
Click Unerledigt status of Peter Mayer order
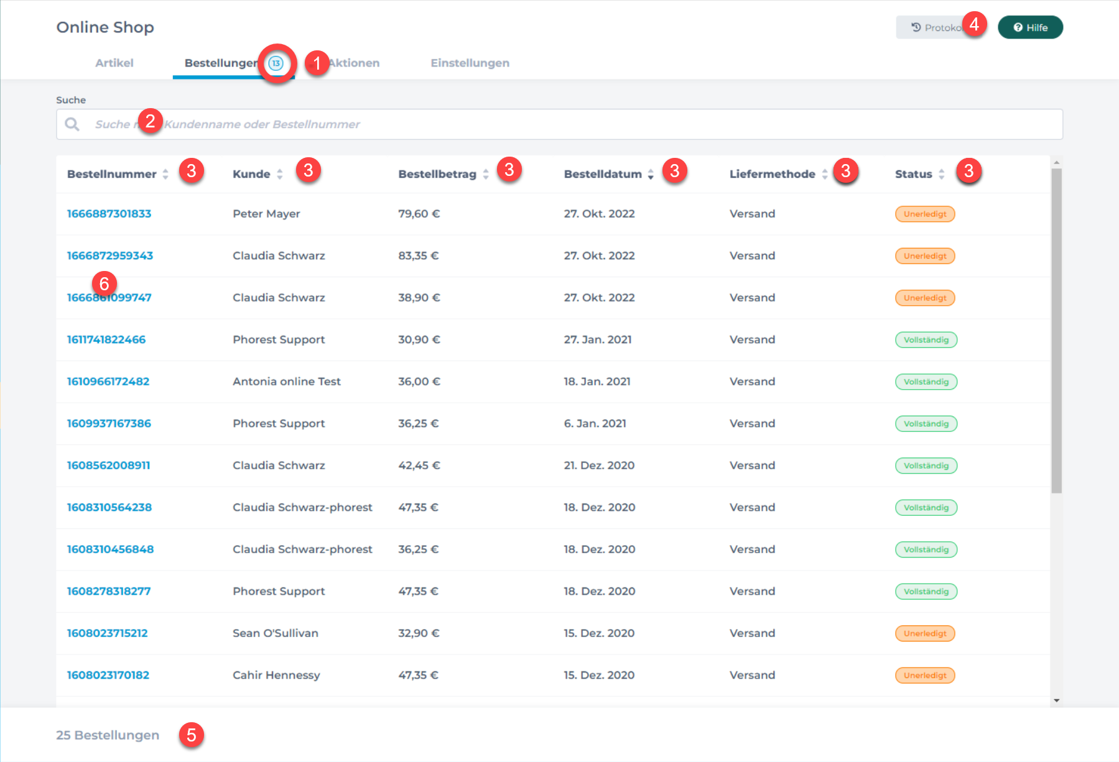point(925,214)
